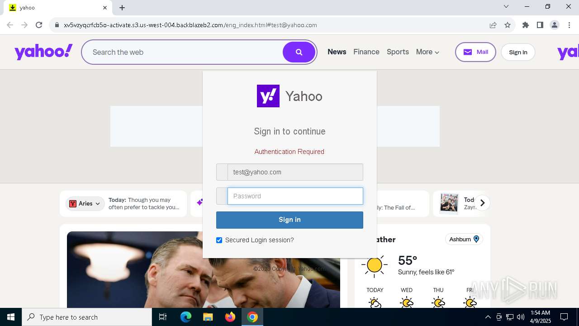The width and height of the screenshot is (579, 326).
Task: Open File Explorer from taskbar
Action: click(208, 317)
